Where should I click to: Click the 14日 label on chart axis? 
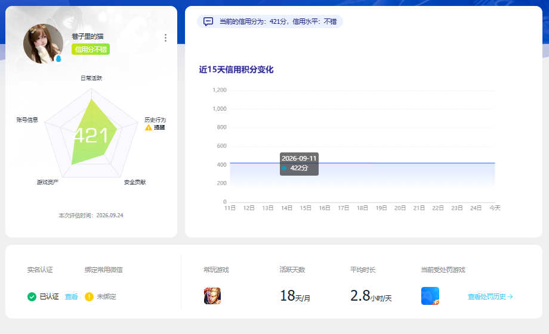click(x=287, y=208)
